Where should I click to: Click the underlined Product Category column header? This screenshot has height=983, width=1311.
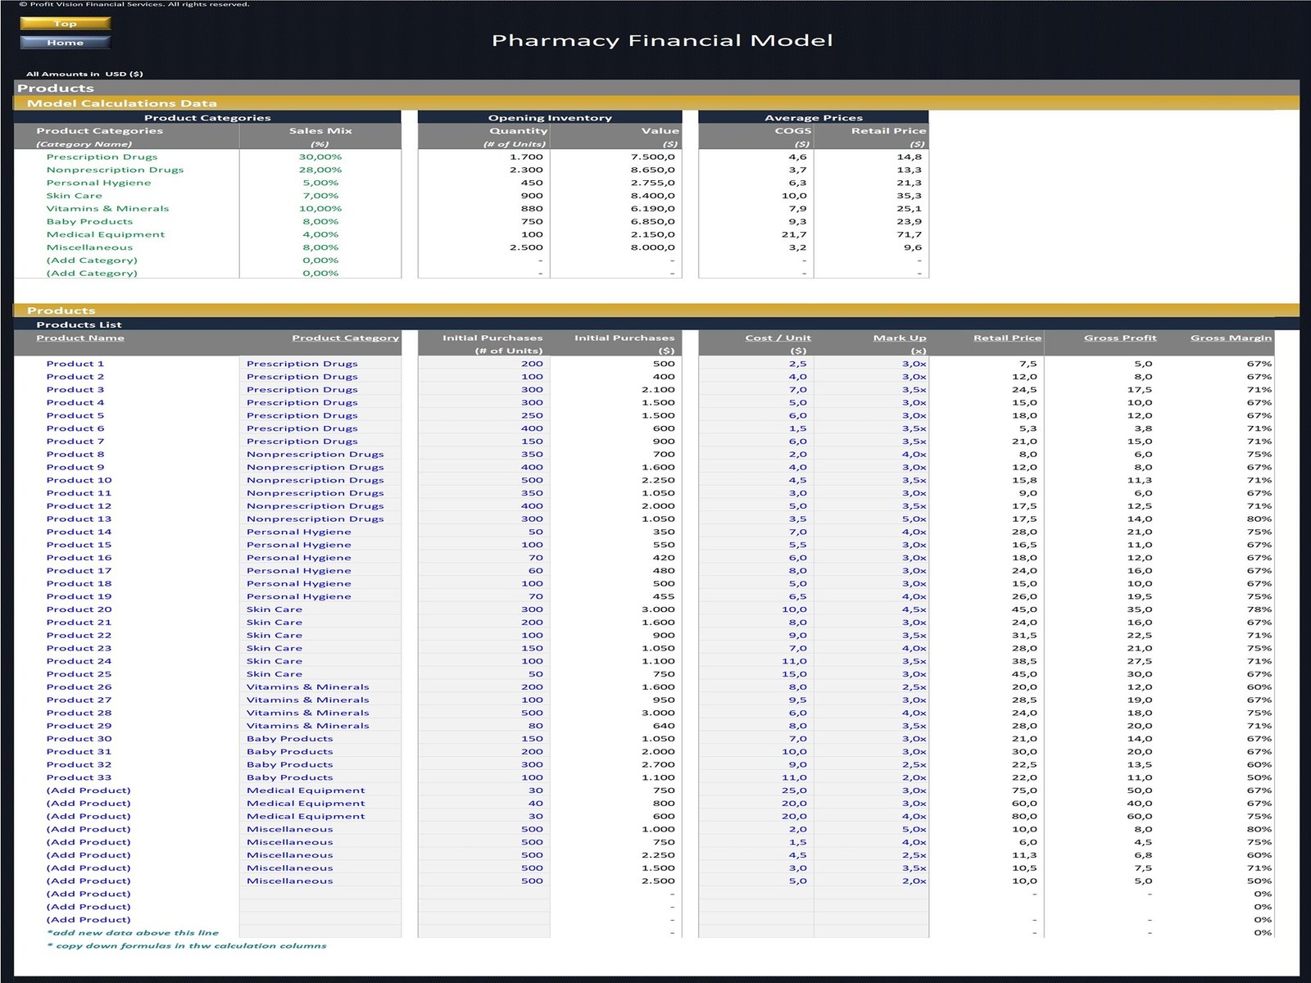pyautogui.click(x=345, y=337)
